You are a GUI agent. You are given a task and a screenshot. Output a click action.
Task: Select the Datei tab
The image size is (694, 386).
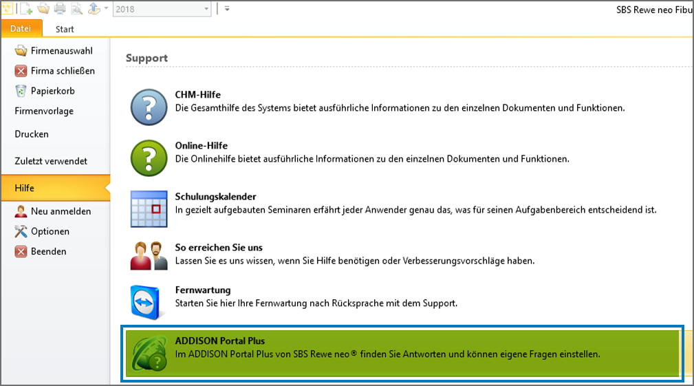[21, 29]
